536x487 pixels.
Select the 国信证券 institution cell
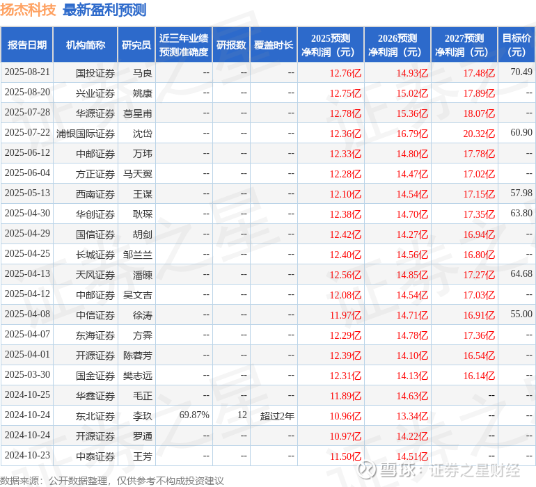pos(86,234)
